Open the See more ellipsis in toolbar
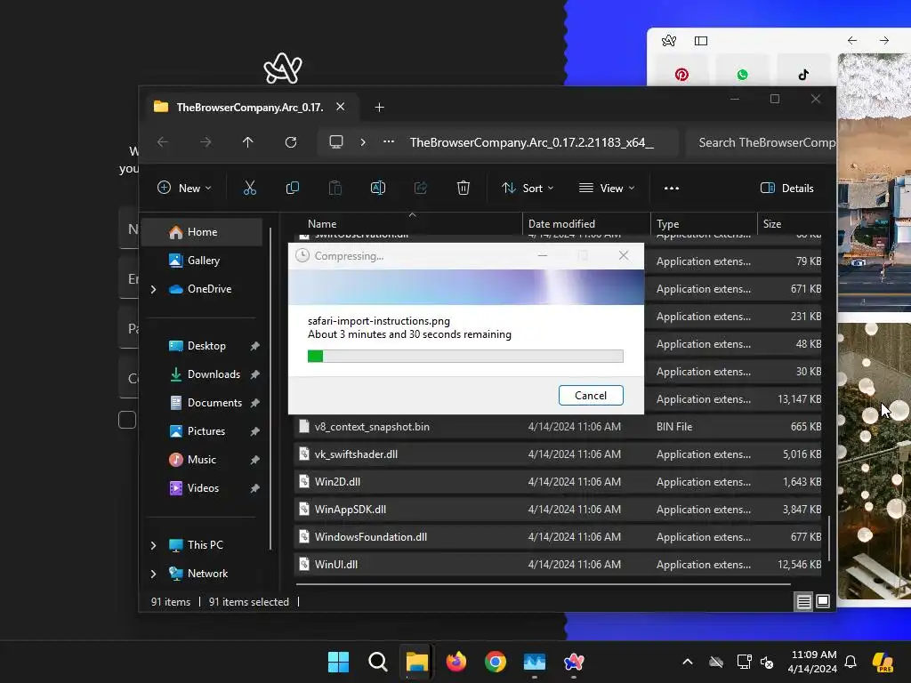911x683 pixels. [672, 189]
